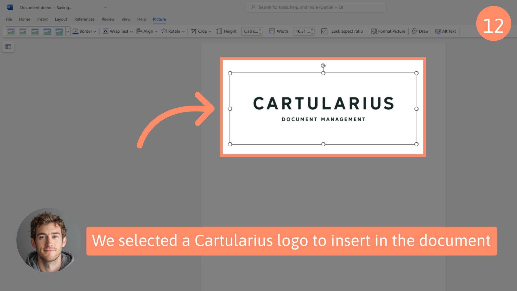
Task: Click the picture rotation handle
Action: (323, 66)
